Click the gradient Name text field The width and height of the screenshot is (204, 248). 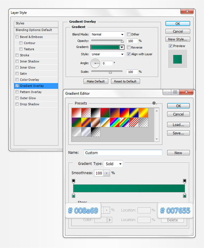tap(122, 153)
